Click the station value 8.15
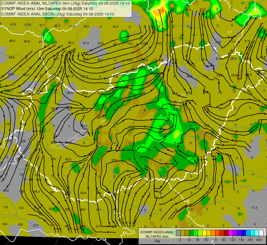 [248, 41]
